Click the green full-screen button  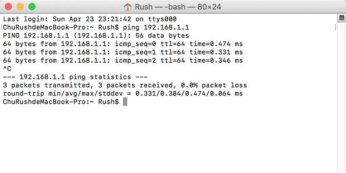point(32,6)
